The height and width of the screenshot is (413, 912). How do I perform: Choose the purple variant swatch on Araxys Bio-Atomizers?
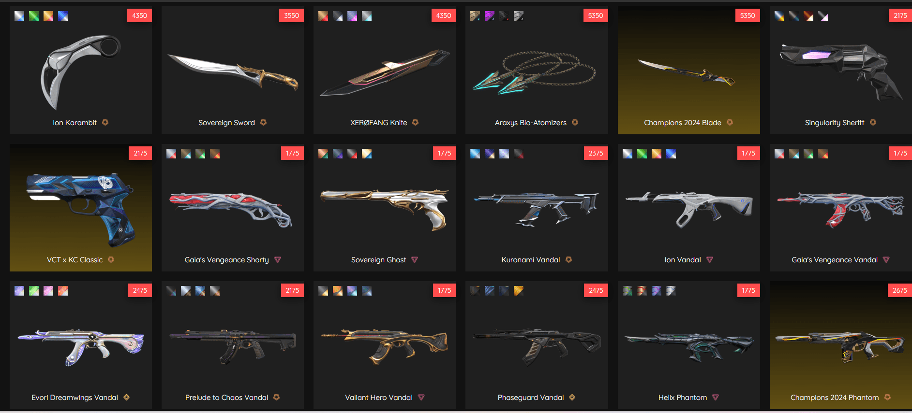[490, 16]
